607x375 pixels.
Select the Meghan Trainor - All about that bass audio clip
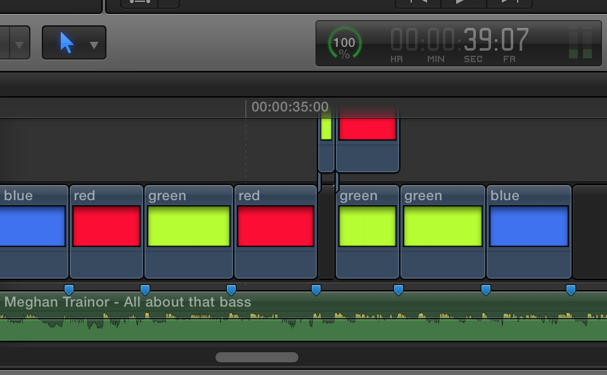point(303,317)
